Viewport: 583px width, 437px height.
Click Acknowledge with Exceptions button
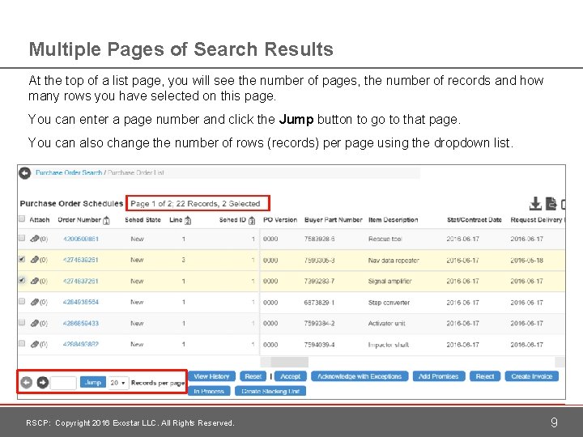(360, 376)
